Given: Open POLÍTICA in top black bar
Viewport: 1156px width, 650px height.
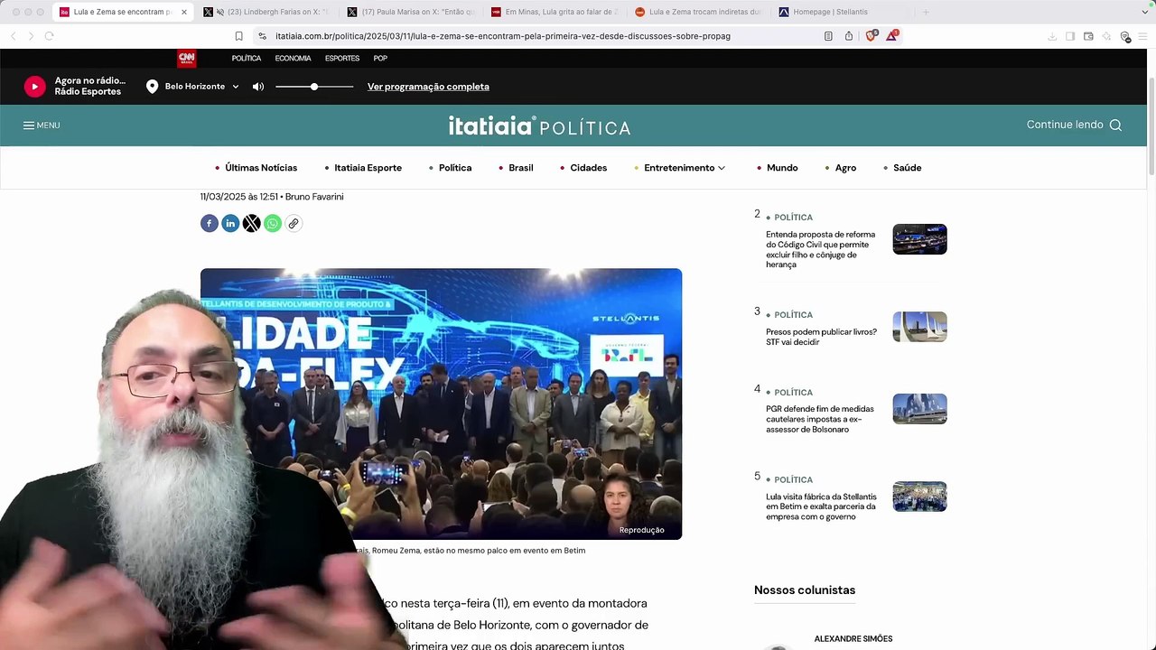Looking at the screenshot, I should tap(246, 58).
